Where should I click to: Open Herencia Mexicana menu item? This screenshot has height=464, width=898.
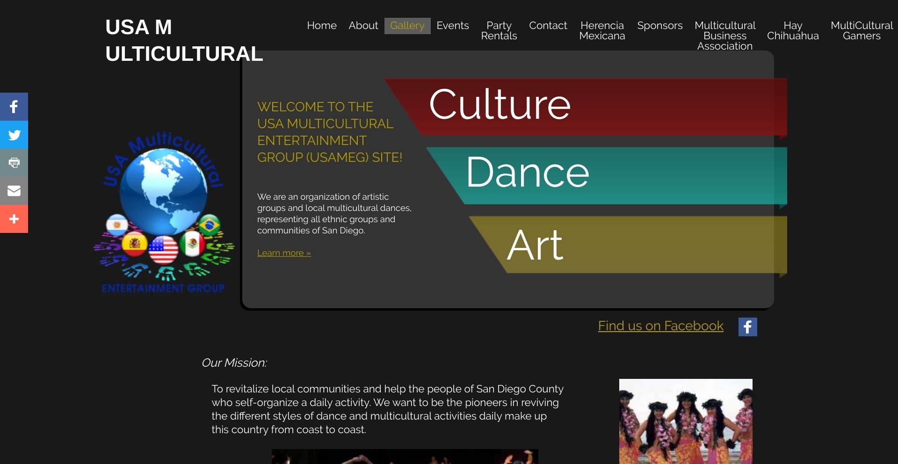point(602,30)
